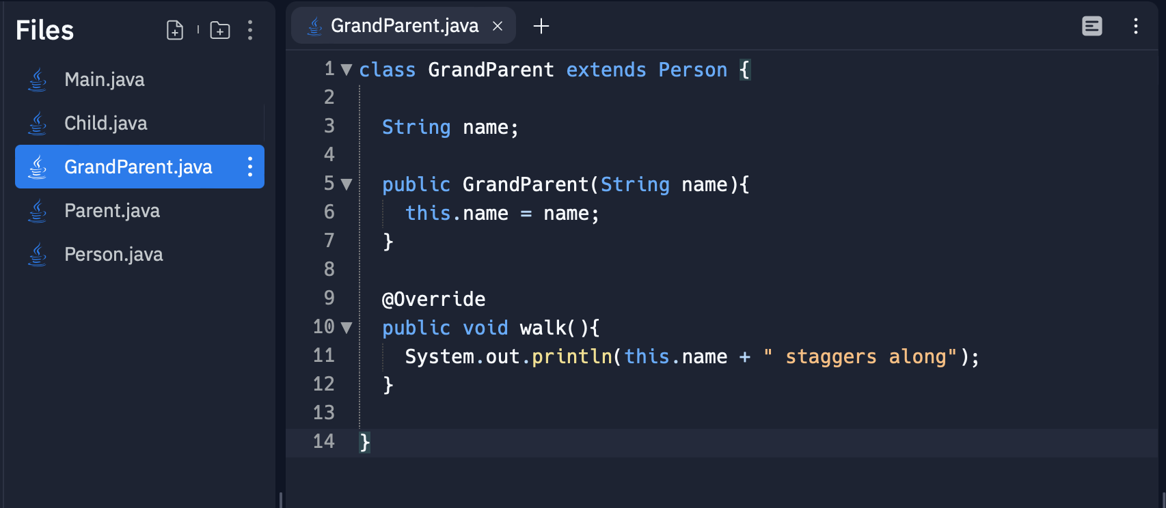Screen dimensions: 1166x508
Task: Open GrandParent.java file options menu in sidebar
Action: click(x=250, y=167)
